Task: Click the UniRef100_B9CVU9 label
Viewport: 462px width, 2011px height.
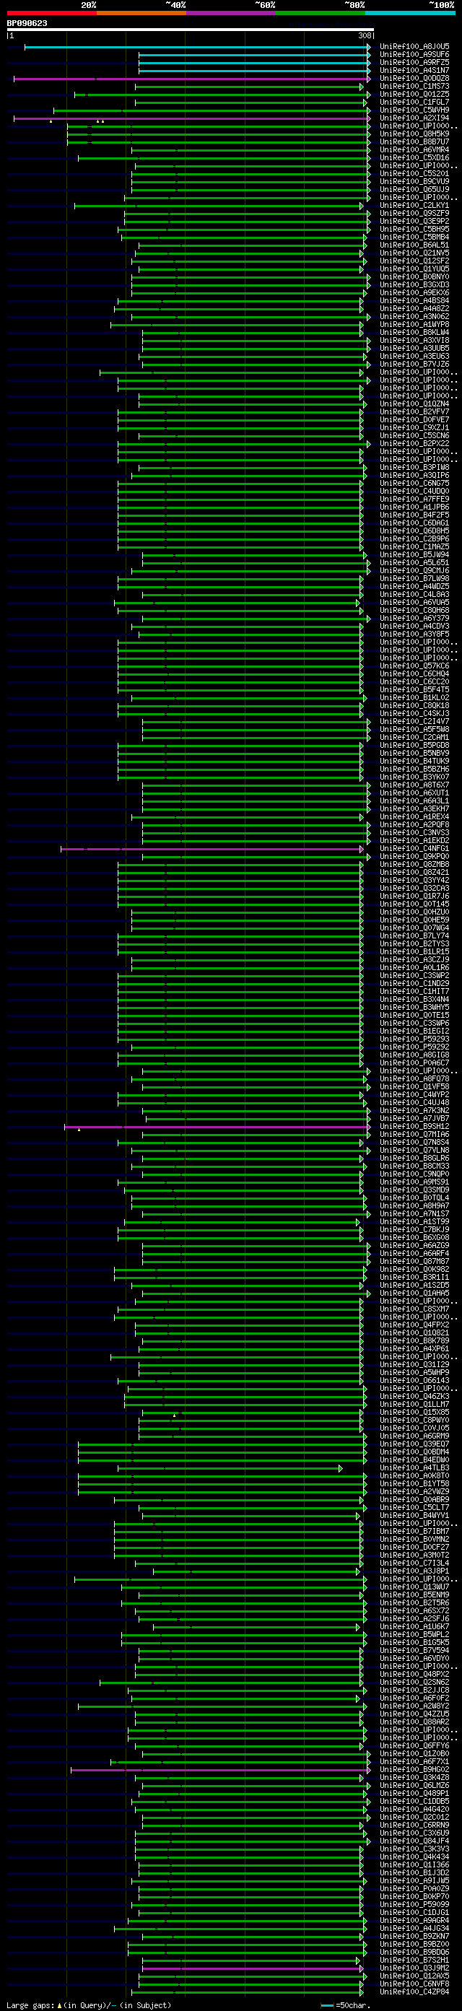Action: pyautogui.click(x=414, y=182)
